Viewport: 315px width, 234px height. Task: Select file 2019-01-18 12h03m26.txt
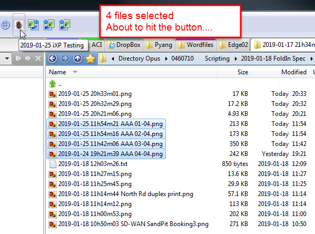pos(93,164)
